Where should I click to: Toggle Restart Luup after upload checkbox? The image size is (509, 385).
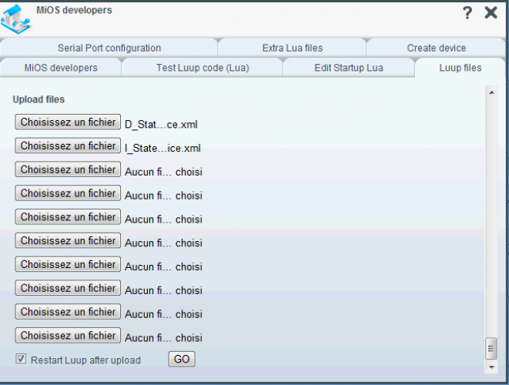click(21, 359)
